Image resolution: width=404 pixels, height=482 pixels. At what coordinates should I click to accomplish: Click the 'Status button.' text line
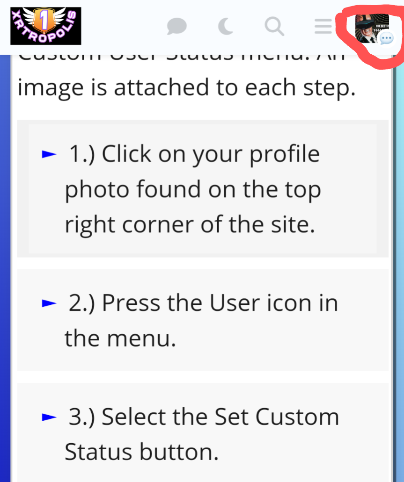coord(142,452)
